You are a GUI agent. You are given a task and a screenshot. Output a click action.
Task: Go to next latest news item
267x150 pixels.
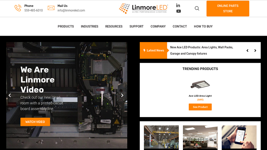[x=255, y=51]
